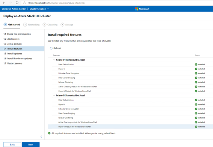Collapse the hcisrv-02.kenanbulbul.local group

pos(54,95)
